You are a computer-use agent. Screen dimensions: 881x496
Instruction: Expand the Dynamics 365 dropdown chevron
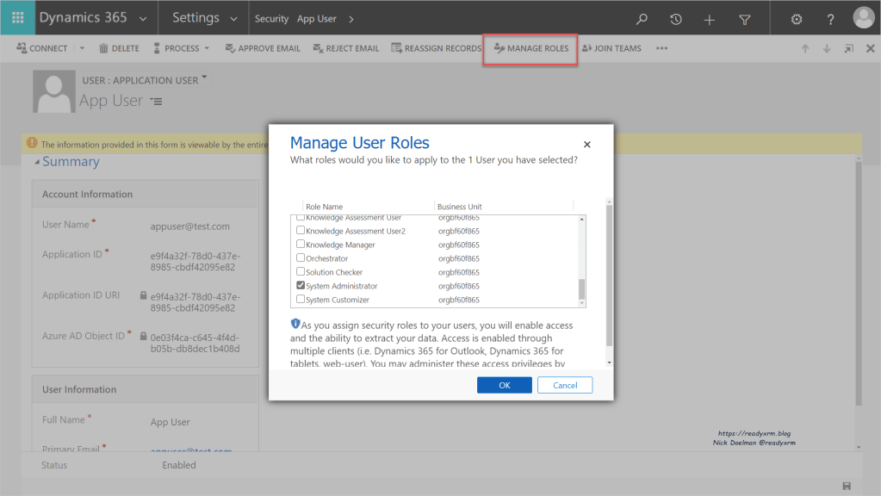[142, 18]
